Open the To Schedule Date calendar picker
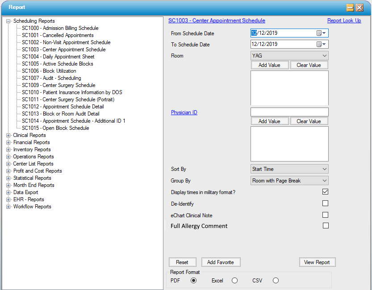 click(x=321, y=44)
